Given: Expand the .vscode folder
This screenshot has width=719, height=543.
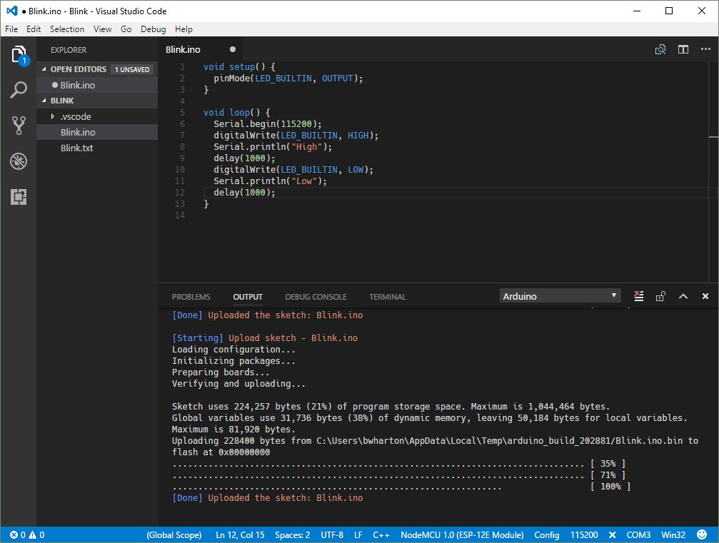Looking at the screenshot, I should point(53,116).
